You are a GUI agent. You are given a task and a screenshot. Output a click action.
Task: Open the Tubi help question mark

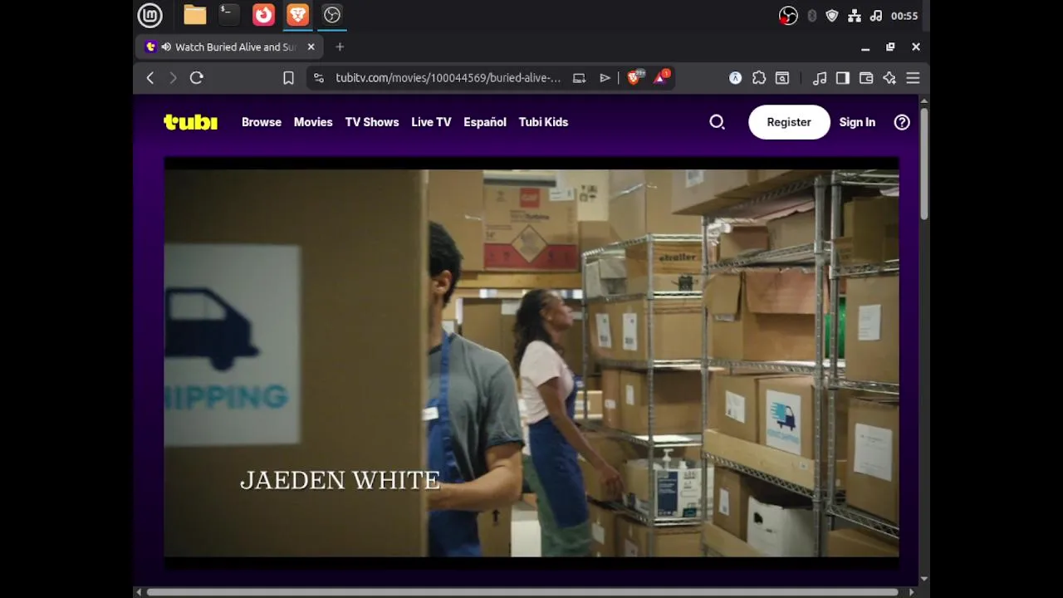coord(902,122)
